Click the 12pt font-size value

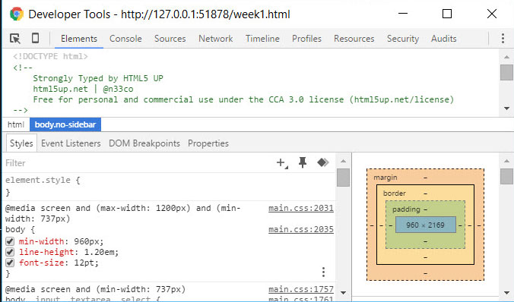click(84, 263)
